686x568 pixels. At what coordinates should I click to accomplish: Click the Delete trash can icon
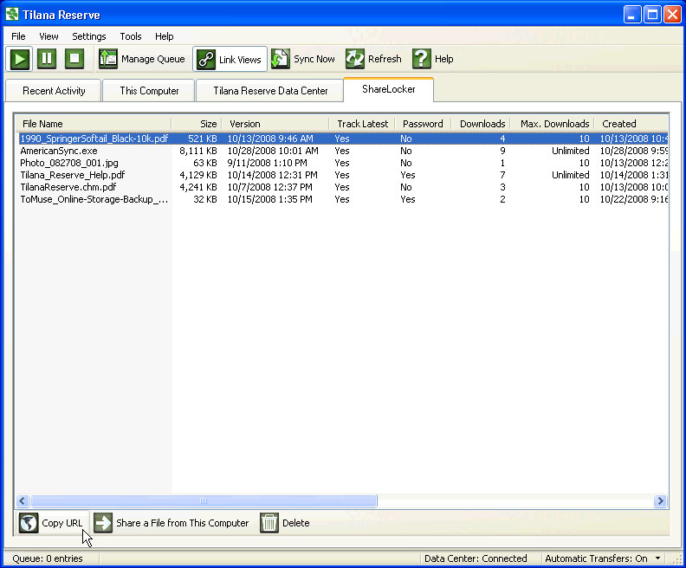[269, 523]
